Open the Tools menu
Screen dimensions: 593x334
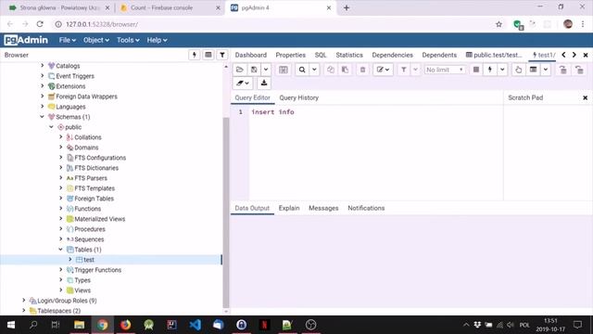click(128, 40)
